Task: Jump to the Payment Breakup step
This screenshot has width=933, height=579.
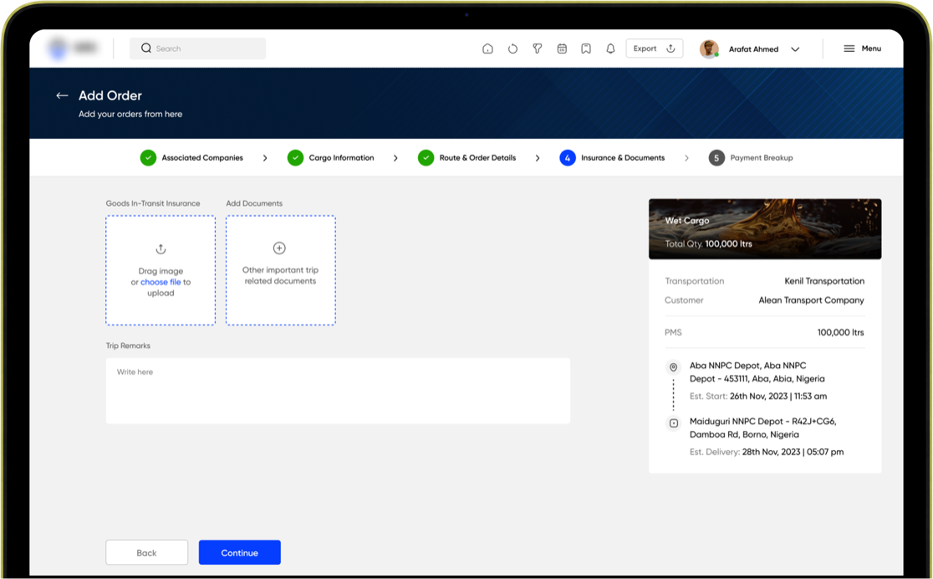Action: (x=751, y=158)
